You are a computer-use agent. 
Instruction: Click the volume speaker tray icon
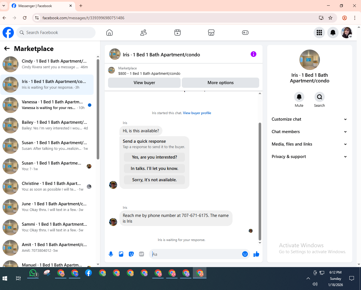pos(315,284)
